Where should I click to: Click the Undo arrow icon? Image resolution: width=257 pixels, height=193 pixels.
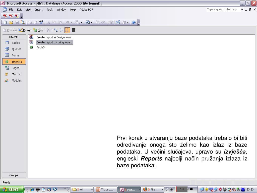[67, 22]
